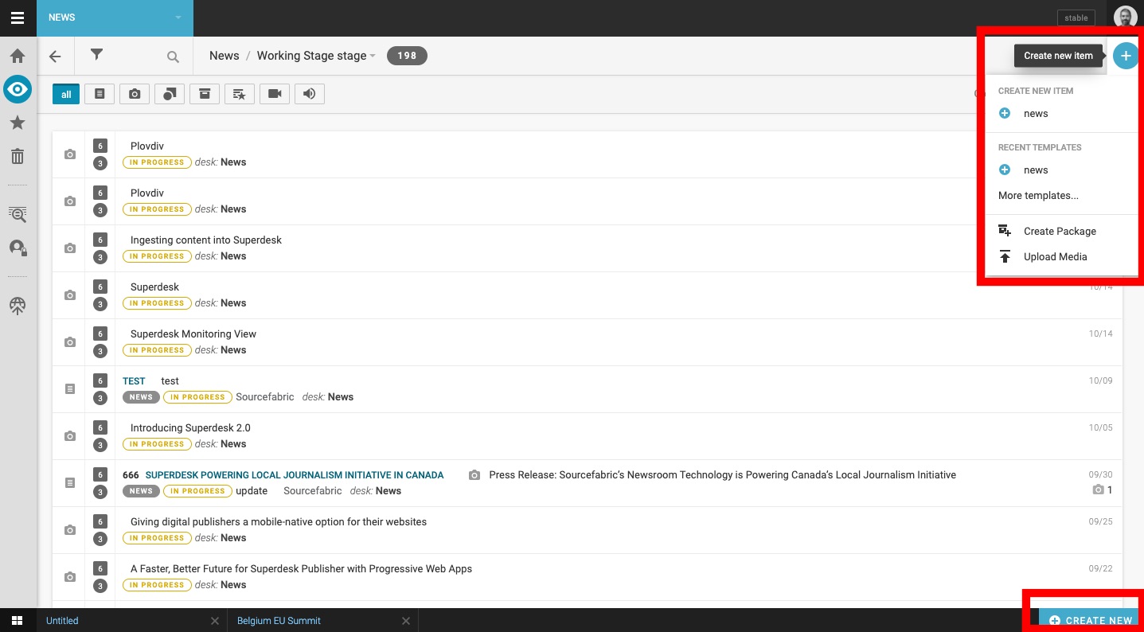Open the personal space user-lock icon

point(18,248)
